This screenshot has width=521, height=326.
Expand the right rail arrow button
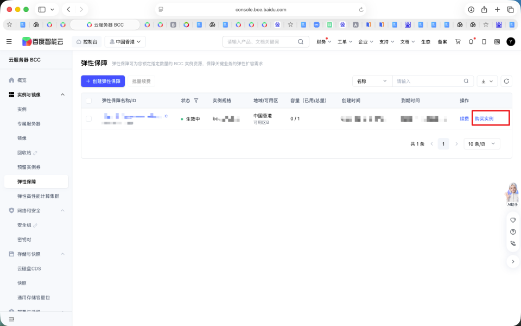[x=513, y=261]
